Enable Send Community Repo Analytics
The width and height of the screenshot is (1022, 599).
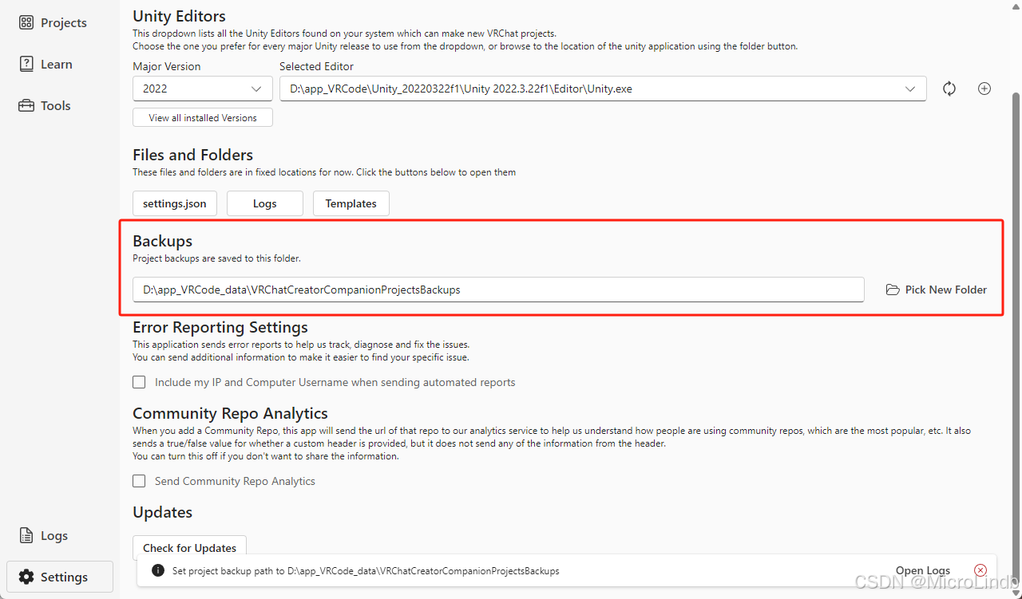point(139,481)
